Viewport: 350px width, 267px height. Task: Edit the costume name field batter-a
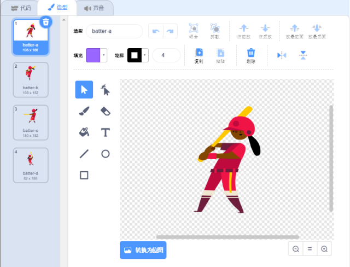pyautogui.click(x=114, y=31)
